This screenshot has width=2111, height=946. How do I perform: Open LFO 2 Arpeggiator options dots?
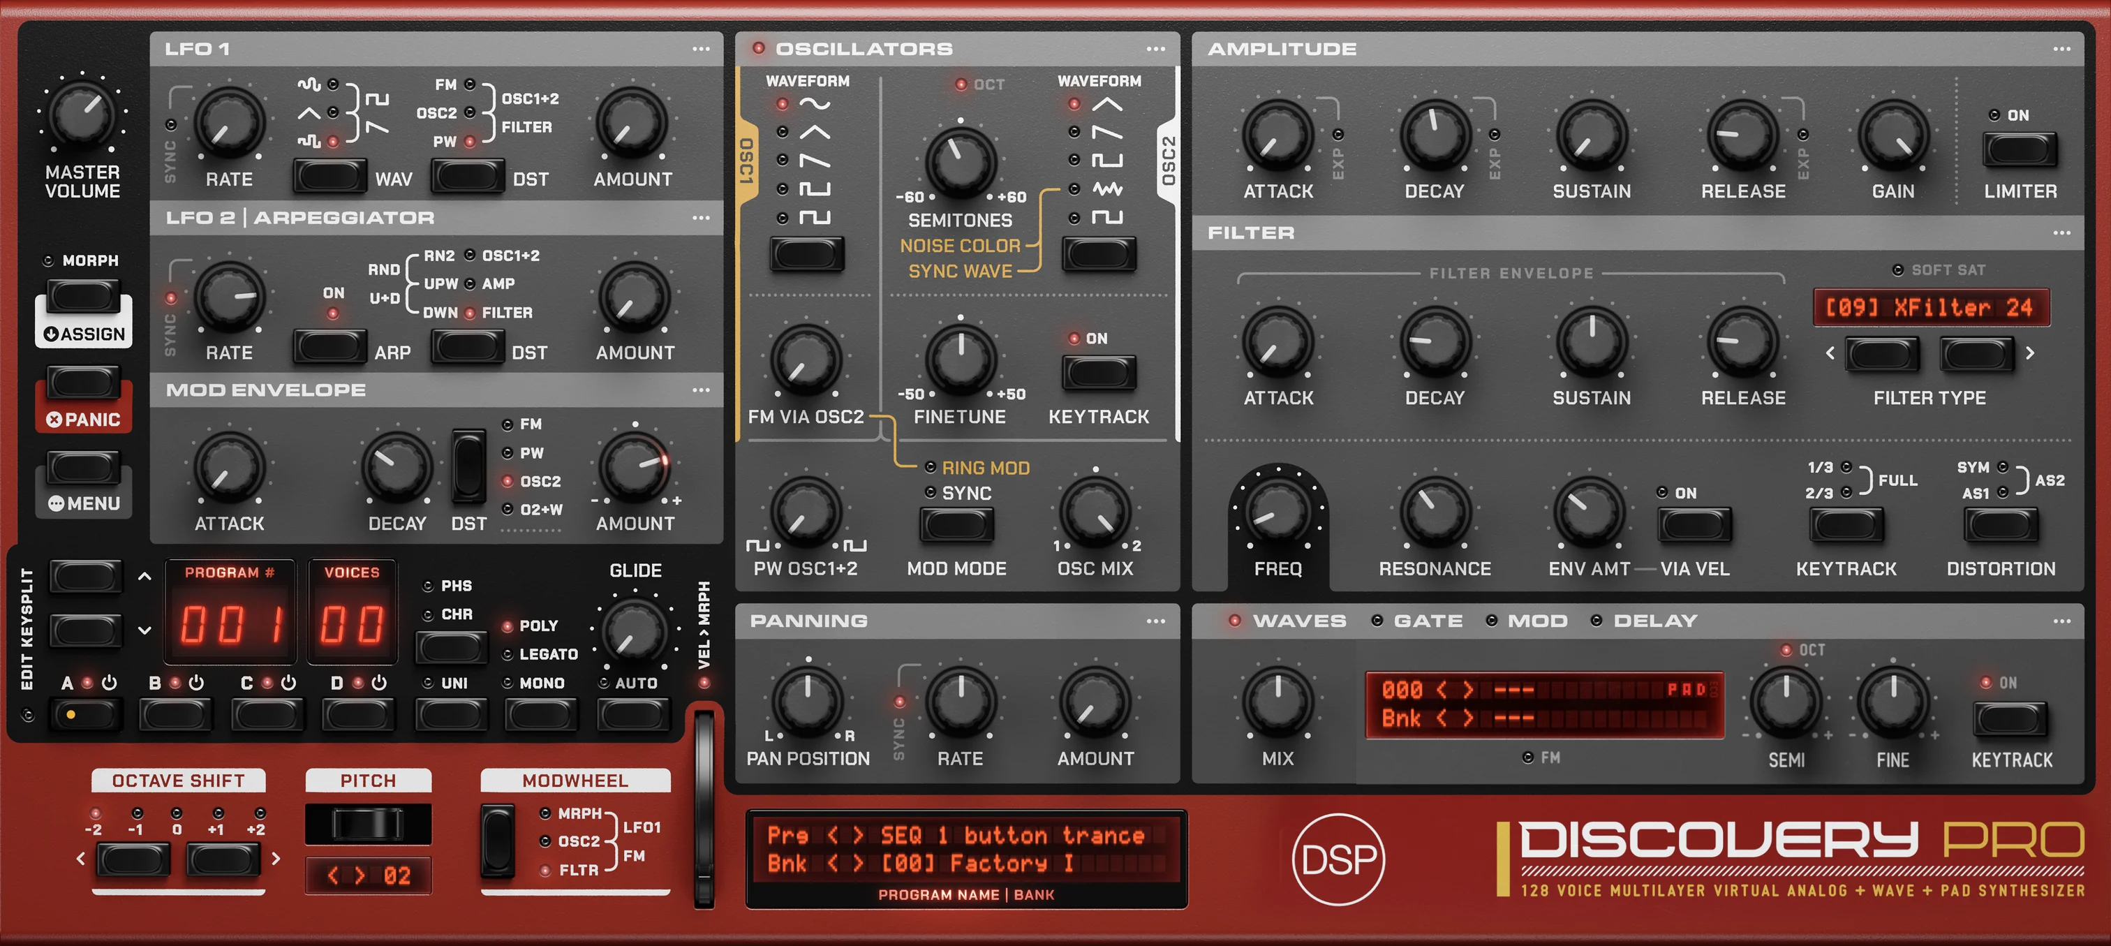click(701, 218)
